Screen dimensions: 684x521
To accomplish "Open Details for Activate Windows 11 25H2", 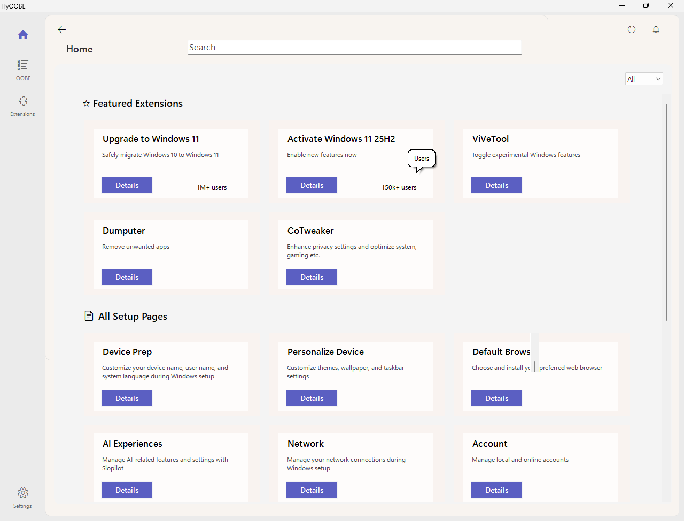I will (312, 185).
